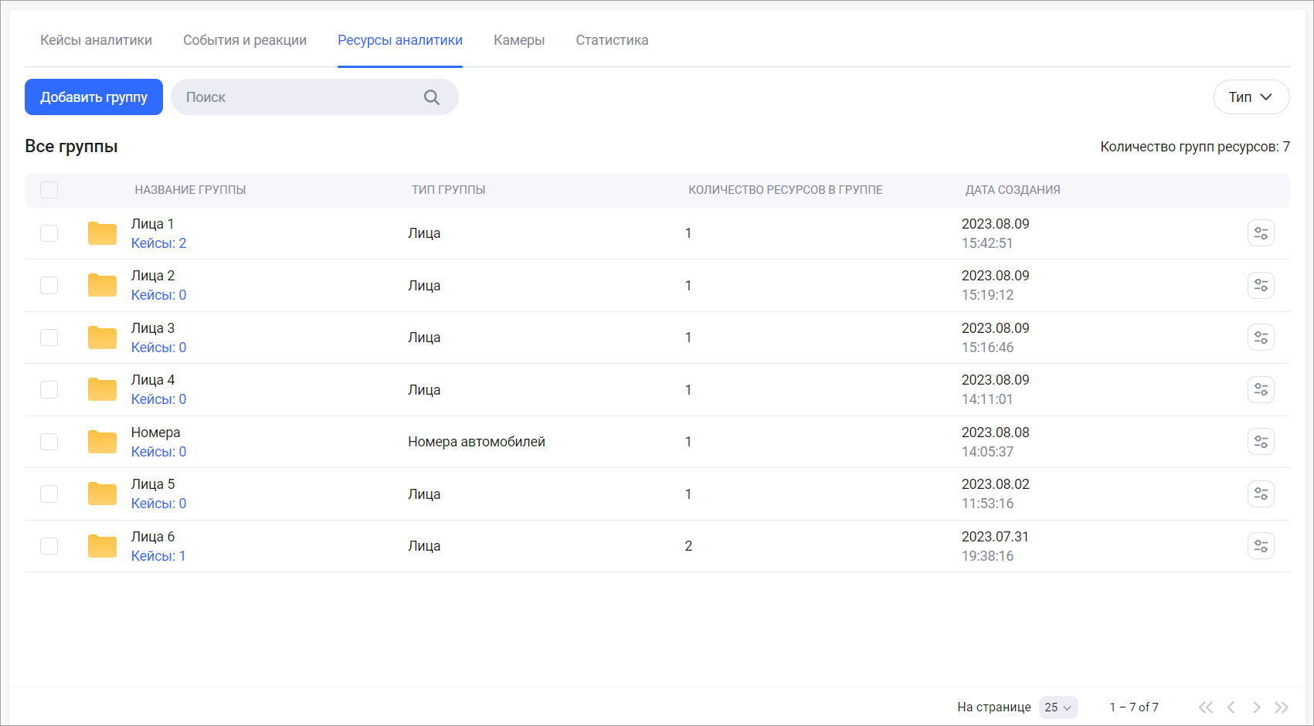This screenshot has height=726, width=1314.
Task: Go to next page arrow
Action: point(1257,707)
